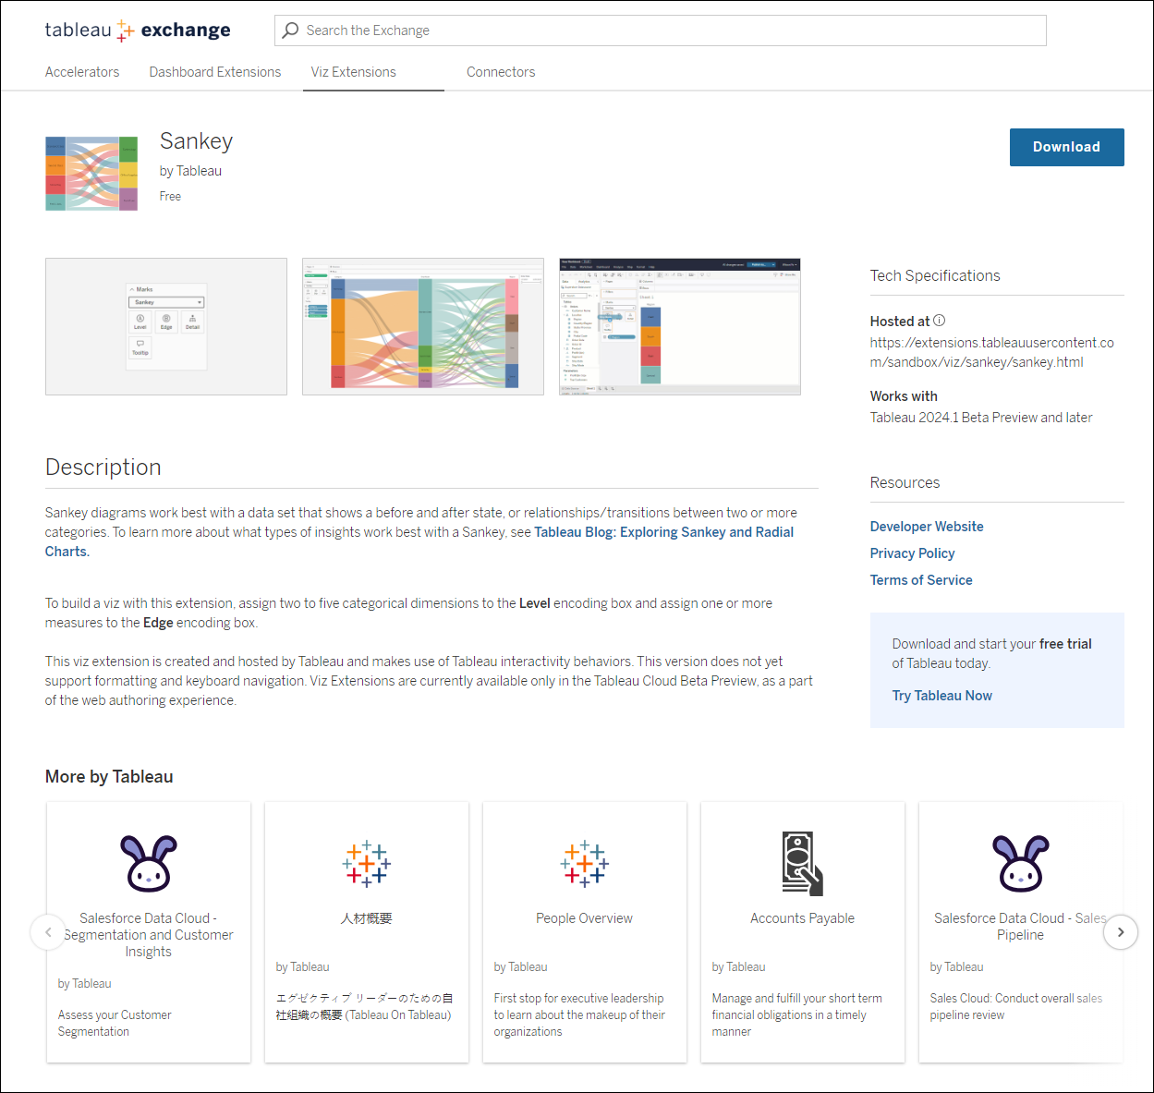
Task: Open the Tableau workbook screenshot thumbnail
Action: point(680,327)
